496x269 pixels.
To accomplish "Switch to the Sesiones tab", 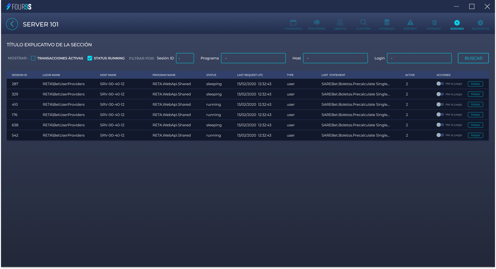I will point(457,25).
